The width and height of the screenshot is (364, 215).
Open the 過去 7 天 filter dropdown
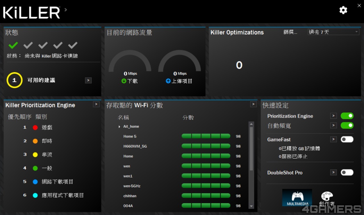point(334,32)
